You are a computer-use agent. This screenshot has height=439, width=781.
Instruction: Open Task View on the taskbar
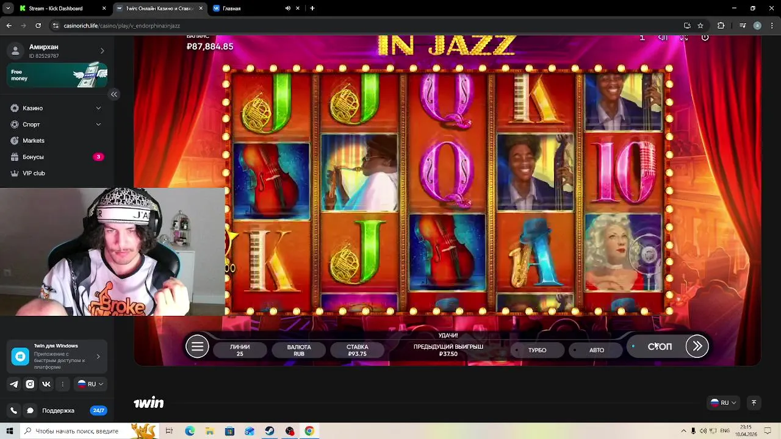pos(170,431)
